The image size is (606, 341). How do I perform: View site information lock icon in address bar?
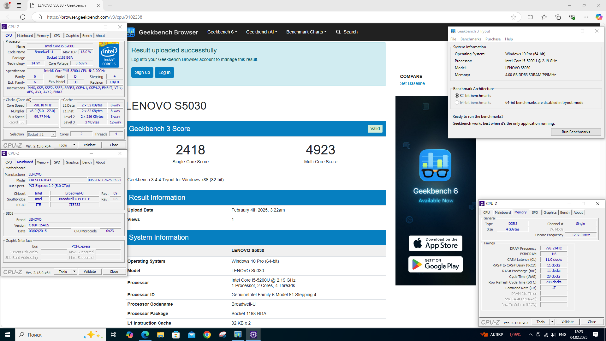pyautogui.click(x=40, y=17)
